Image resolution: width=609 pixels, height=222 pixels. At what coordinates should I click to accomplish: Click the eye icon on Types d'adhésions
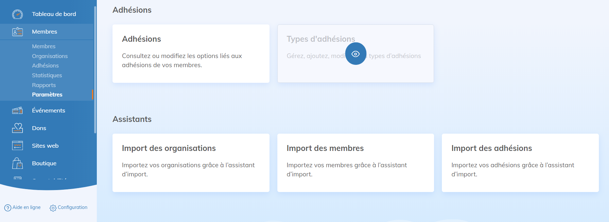[356, 54]
